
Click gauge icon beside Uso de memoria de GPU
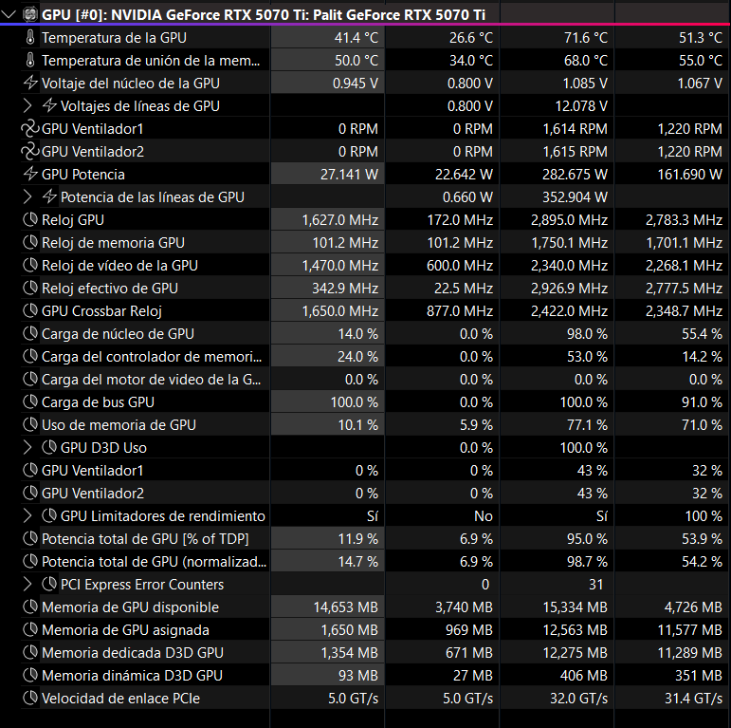point(30,424)
